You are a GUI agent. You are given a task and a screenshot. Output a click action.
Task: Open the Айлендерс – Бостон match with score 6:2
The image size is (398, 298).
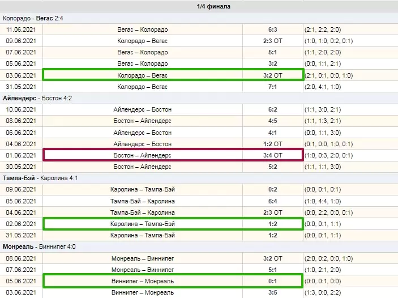click(143, 109)
